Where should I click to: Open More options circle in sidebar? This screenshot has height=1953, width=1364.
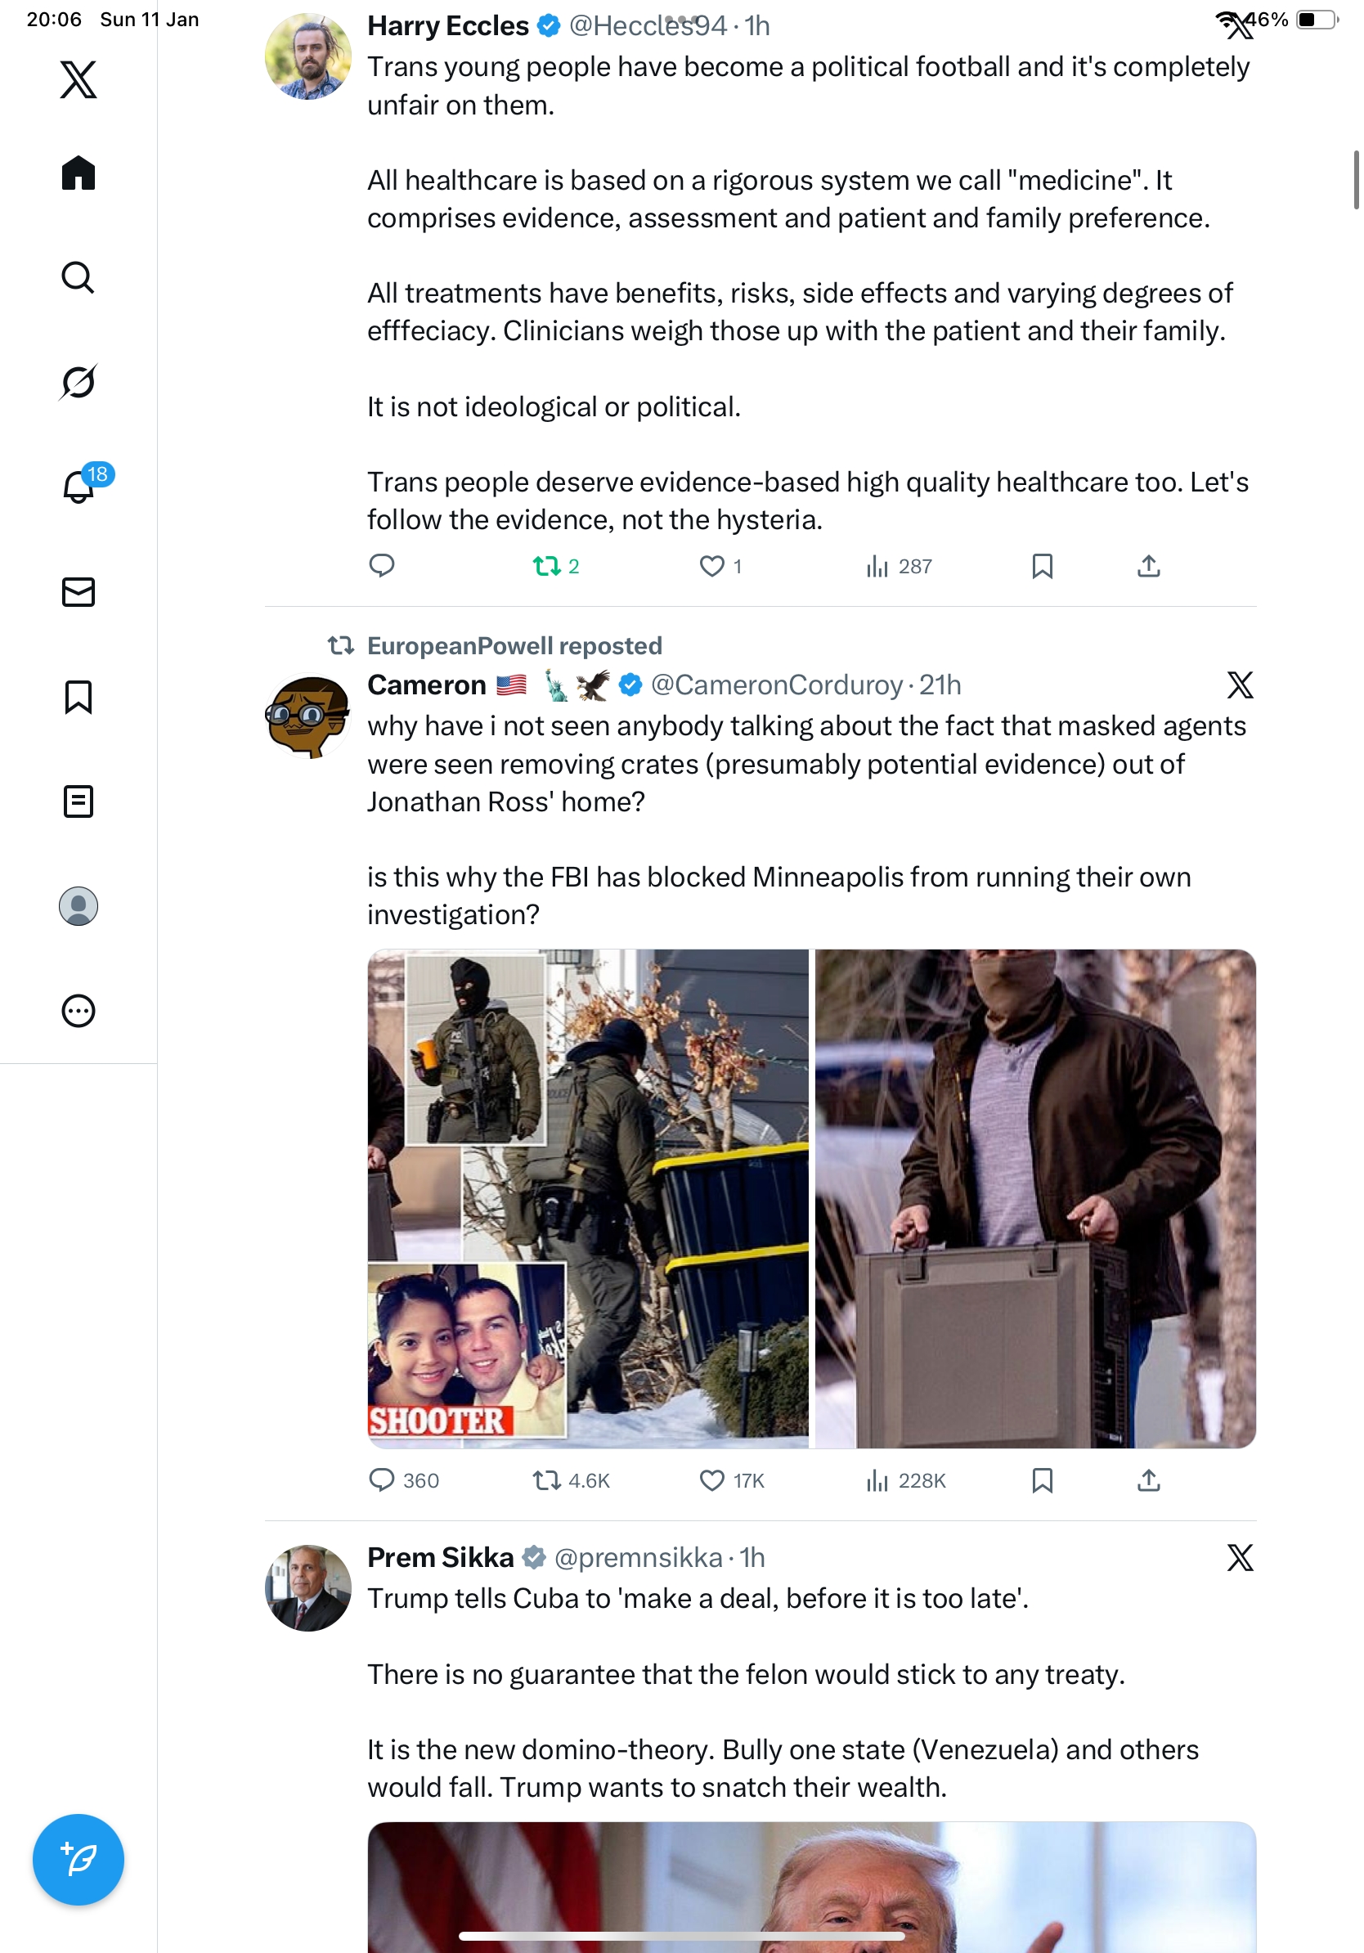pyautogui.click(x=79, y=1011)
